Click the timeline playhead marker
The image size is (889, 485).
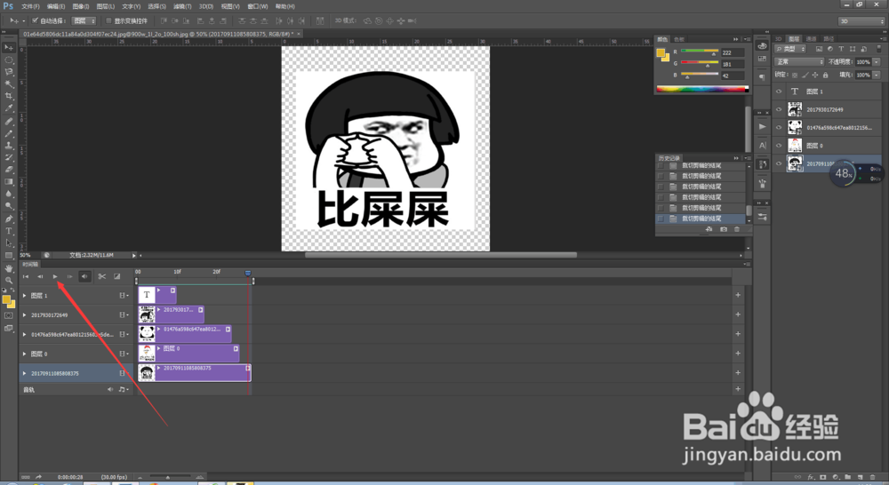248,273
